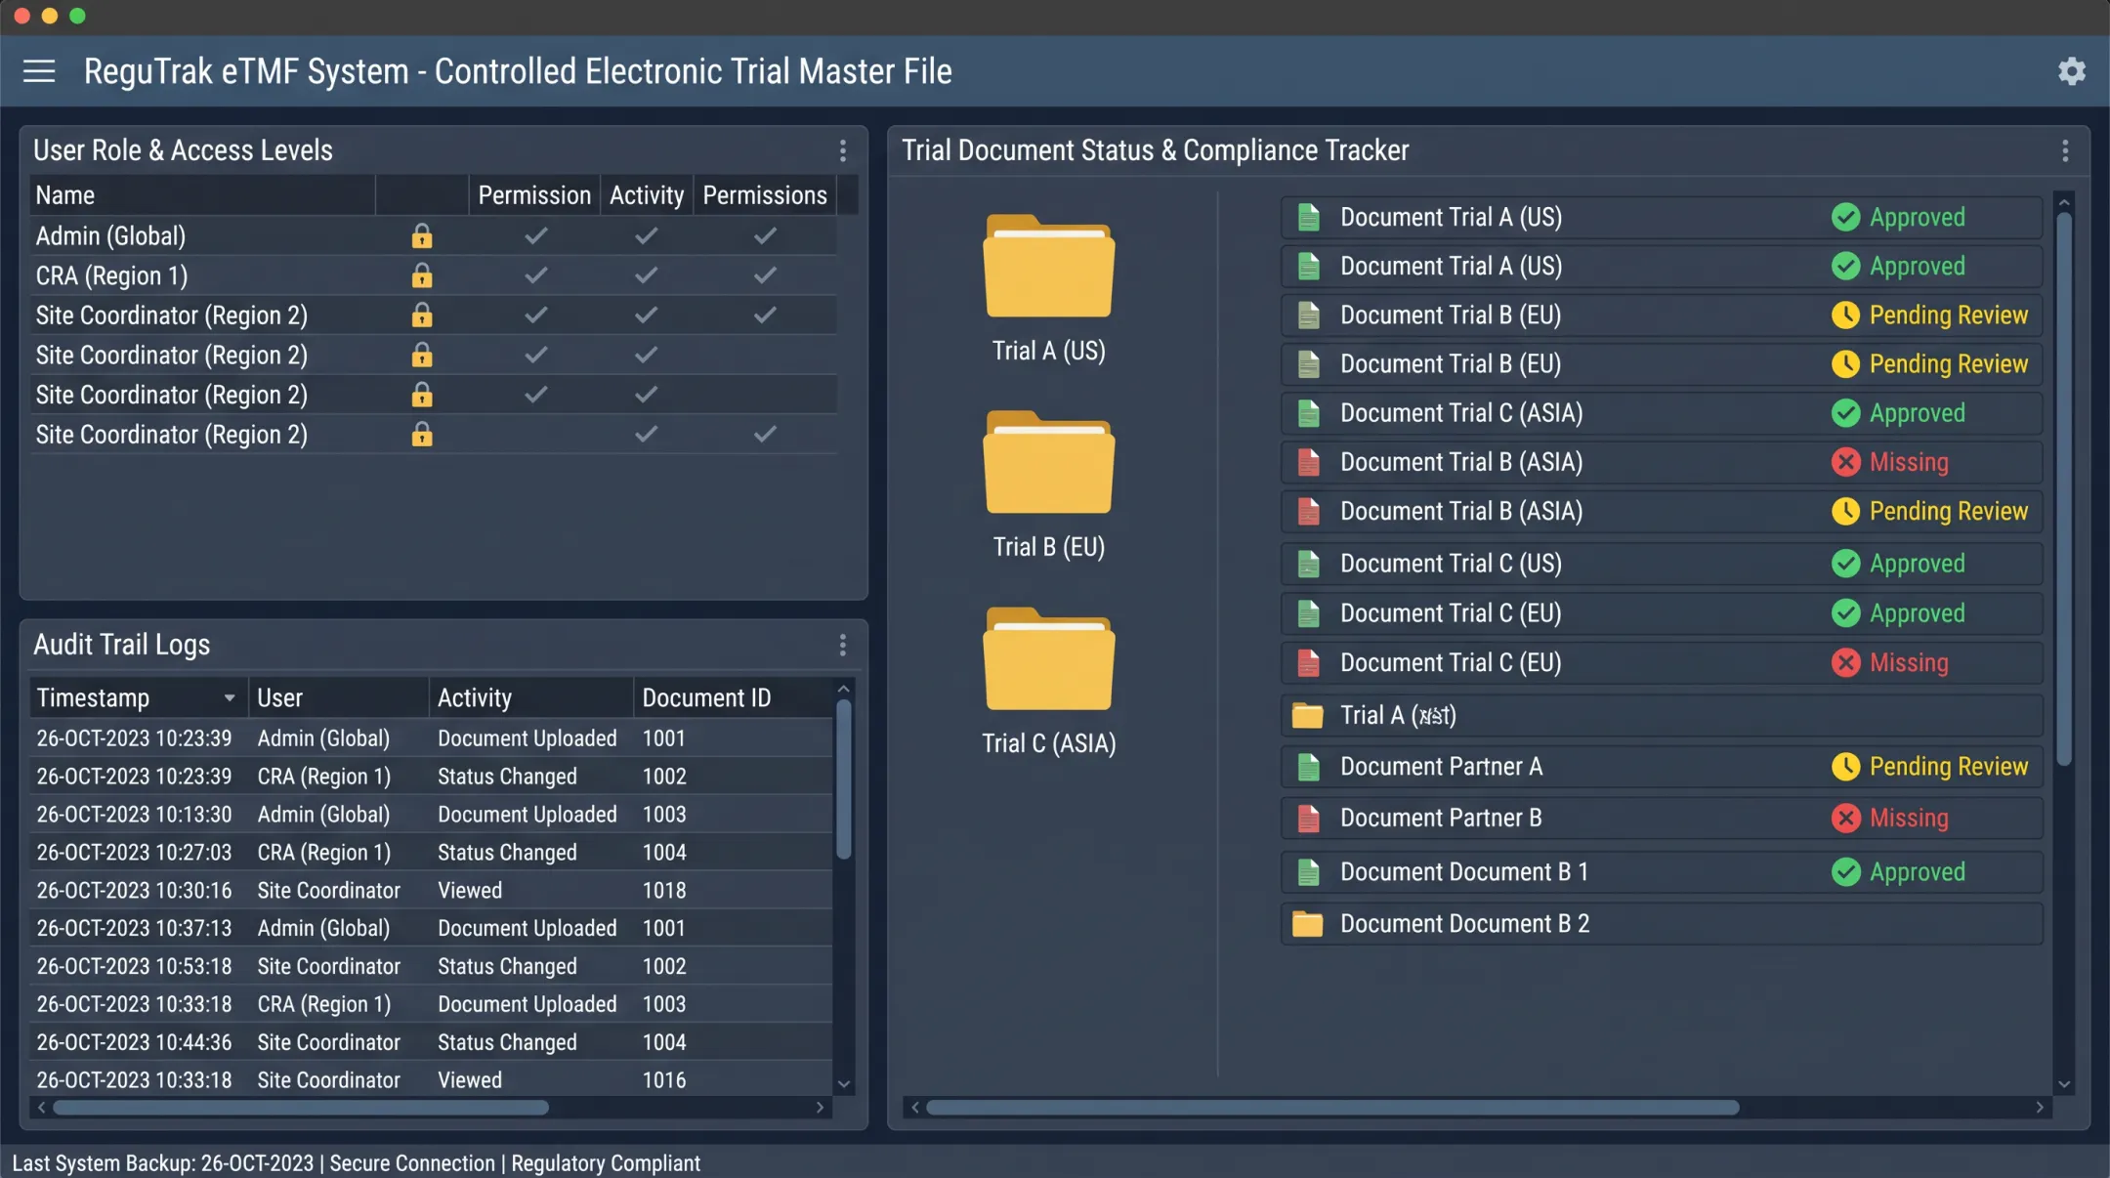The height and width of the screenshot is (1178, 2110).
Task: Click the green file icon of Document Trial C (US)
Action: tap(1308, 564)
